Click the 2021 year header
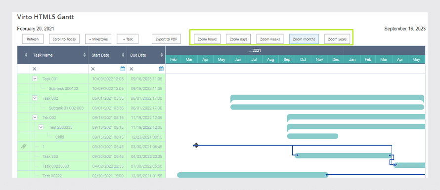This screenshot has width=440, height=190. [x=255, y=51]
